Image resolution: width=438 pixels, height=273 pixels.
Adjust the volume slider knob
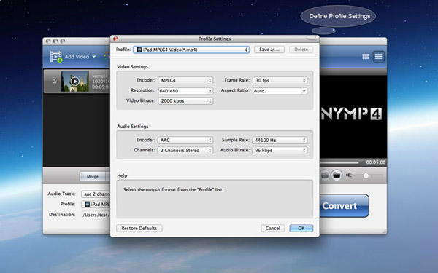point(366,175)
